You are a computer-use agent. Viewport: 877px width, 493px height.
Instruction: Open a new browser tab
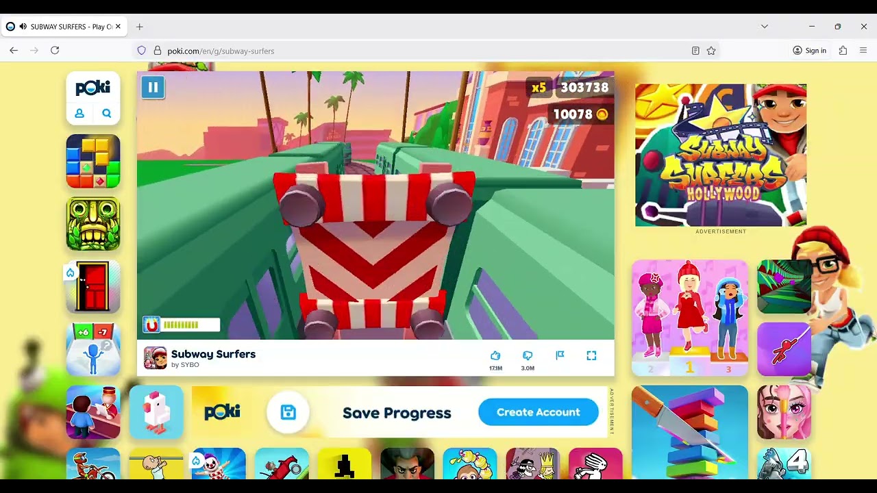pyautogui.click(x=139, y=27)
